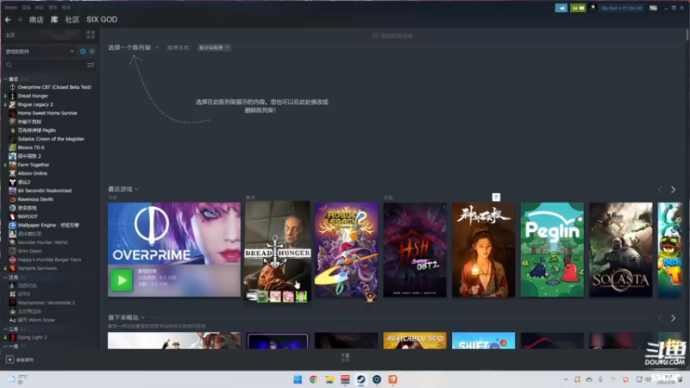Open advanced filter settings icon
Screen dimensions: 690x388
pos(91,66)
